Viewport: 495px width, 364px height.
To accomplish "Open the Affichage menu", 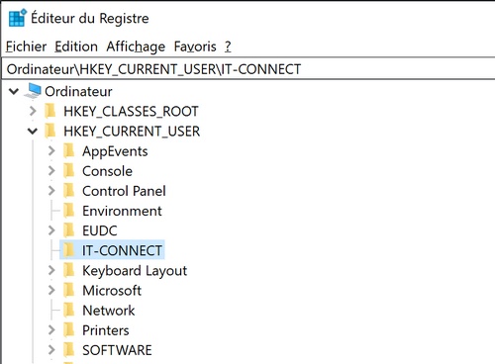I will pos(136,46).
